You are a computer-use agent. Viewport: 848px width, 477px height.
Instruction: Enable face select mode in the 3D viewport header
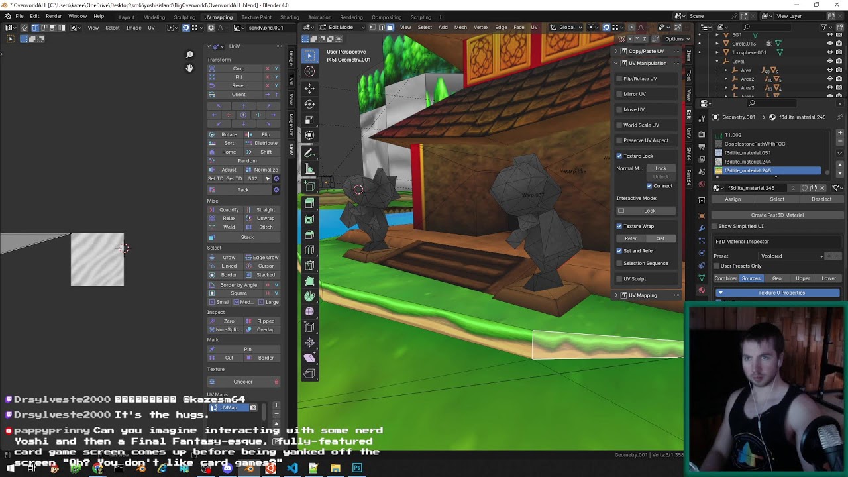click(390, 27)
